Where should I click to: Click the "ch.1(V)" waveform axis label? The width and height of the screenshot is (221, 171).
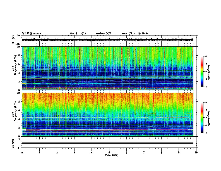pos(13,40)
